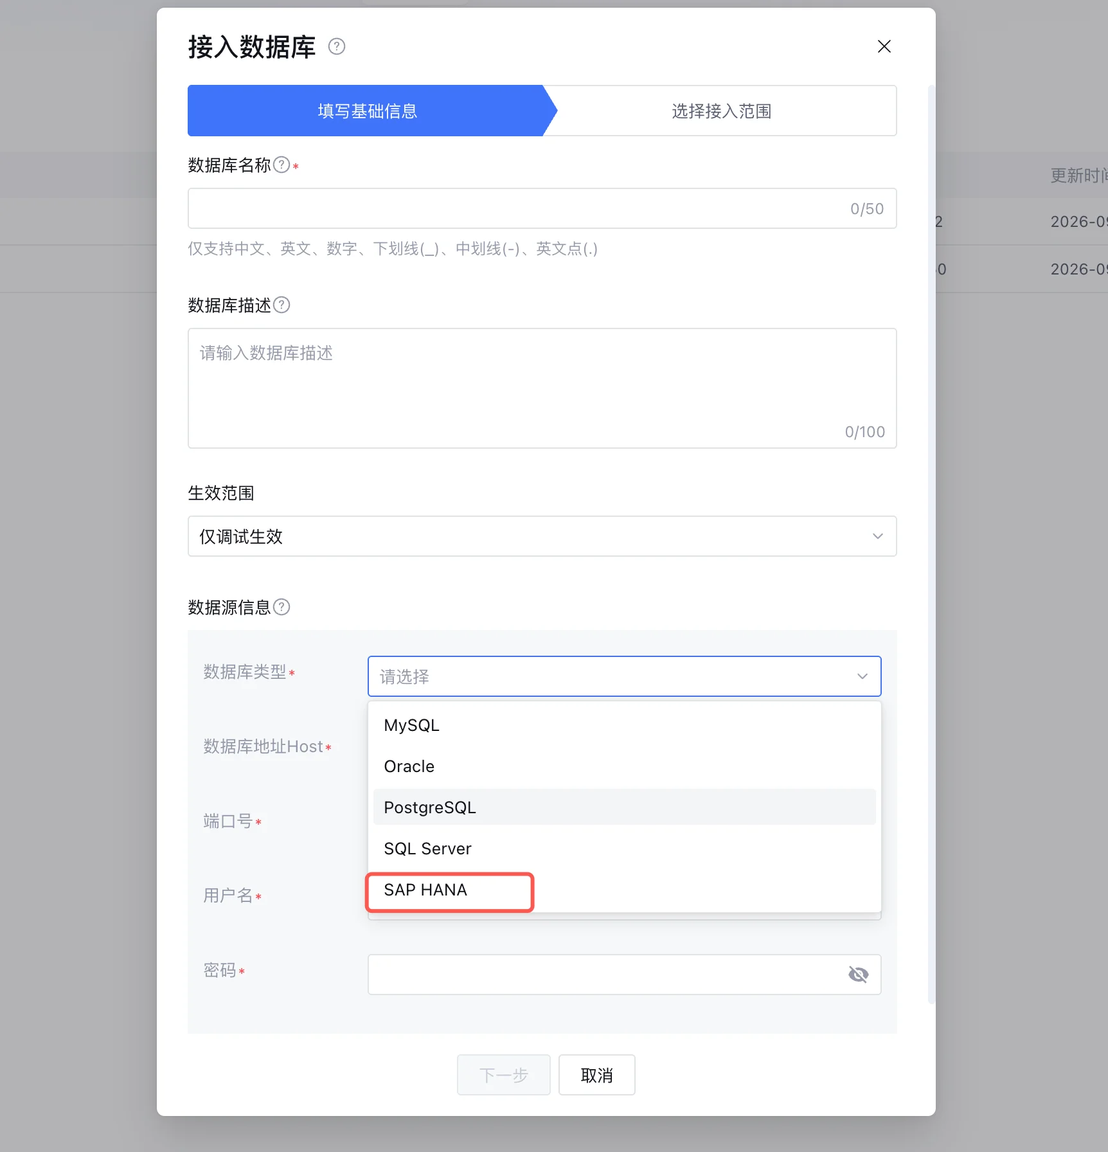The image size is (1108, 1152).
Task: Focus the 数据库名称 input field
Action: click(542, 208)
